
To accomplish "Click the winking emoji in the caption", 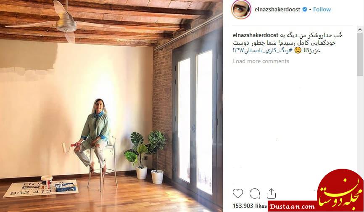I will click(298, 50).
